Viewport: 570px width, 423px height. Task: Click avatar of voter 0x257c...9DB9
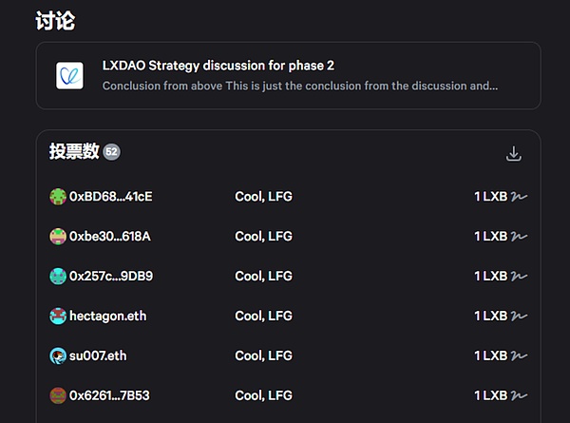coord(58,277)
